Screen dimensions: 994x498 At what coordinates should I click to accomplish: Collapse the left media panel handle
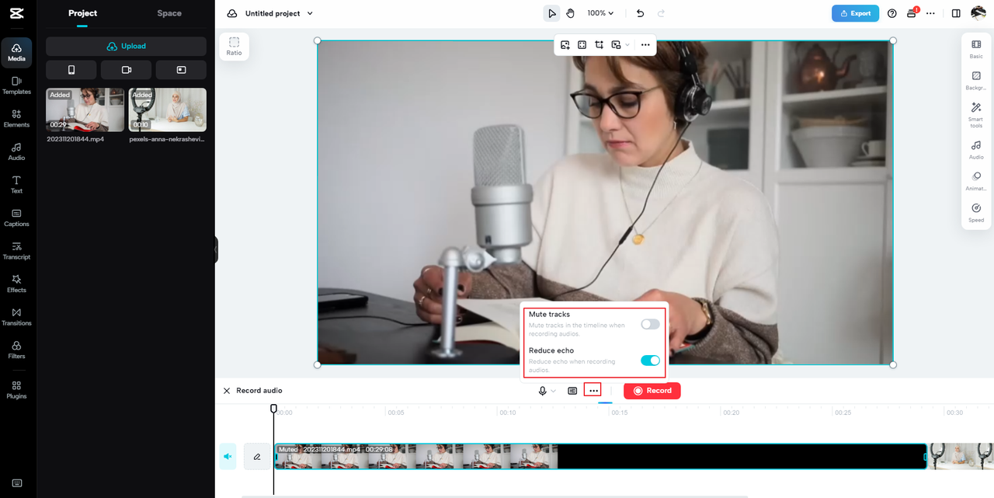point(216,250)
